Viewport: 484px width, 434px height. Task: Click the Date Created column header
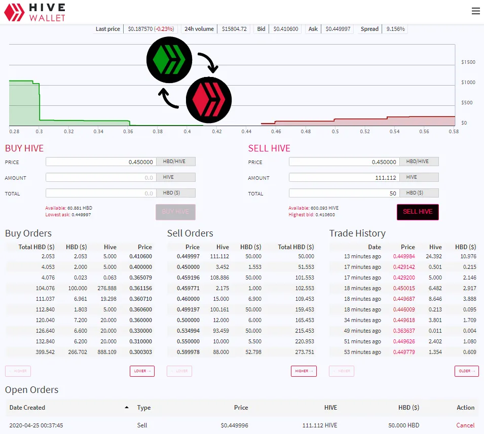point(27,408)
